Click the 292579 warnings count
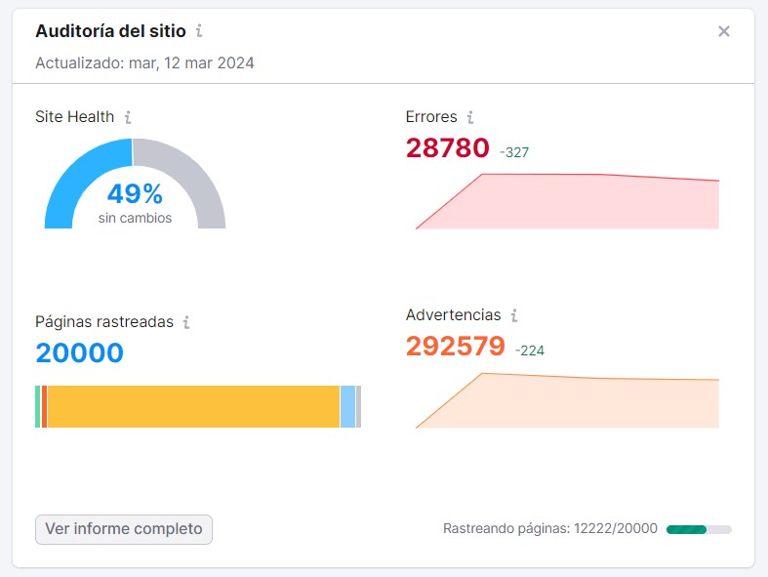Viewport: 768px width, 577px height. click(455, 347)
